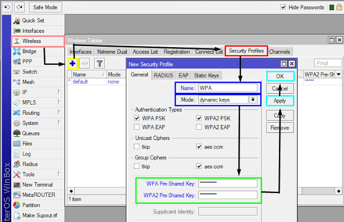Expand the Tools submenu arrow
Viewport: 344px width, 222px height.
(x=59, y=174)
